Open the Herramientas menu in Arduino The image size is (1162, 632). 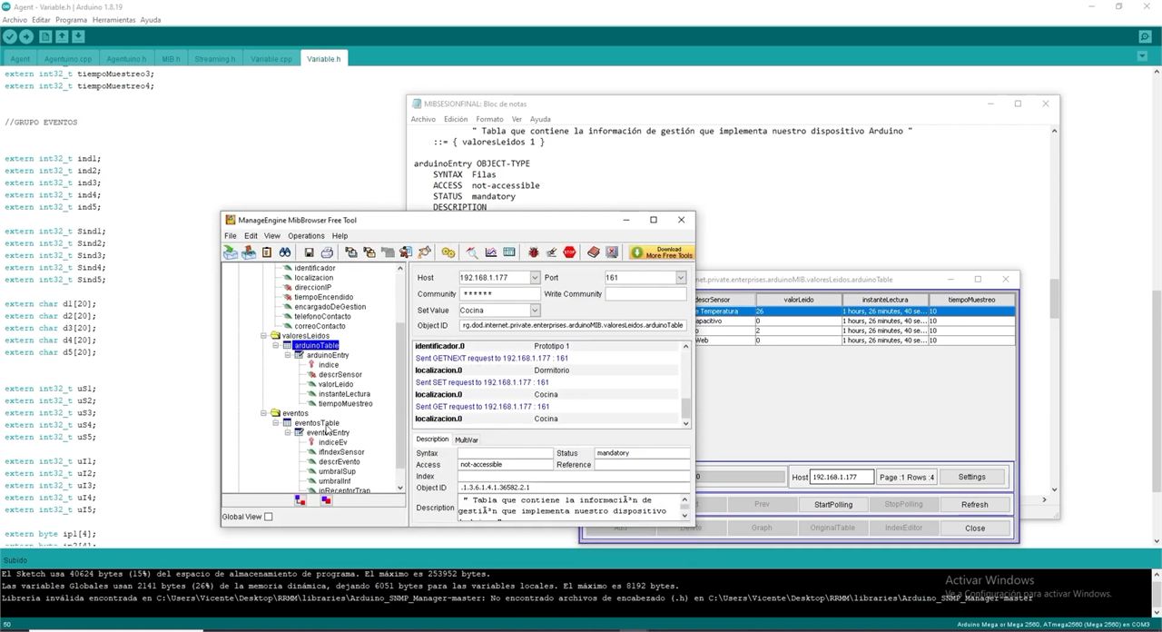(113, 20)
